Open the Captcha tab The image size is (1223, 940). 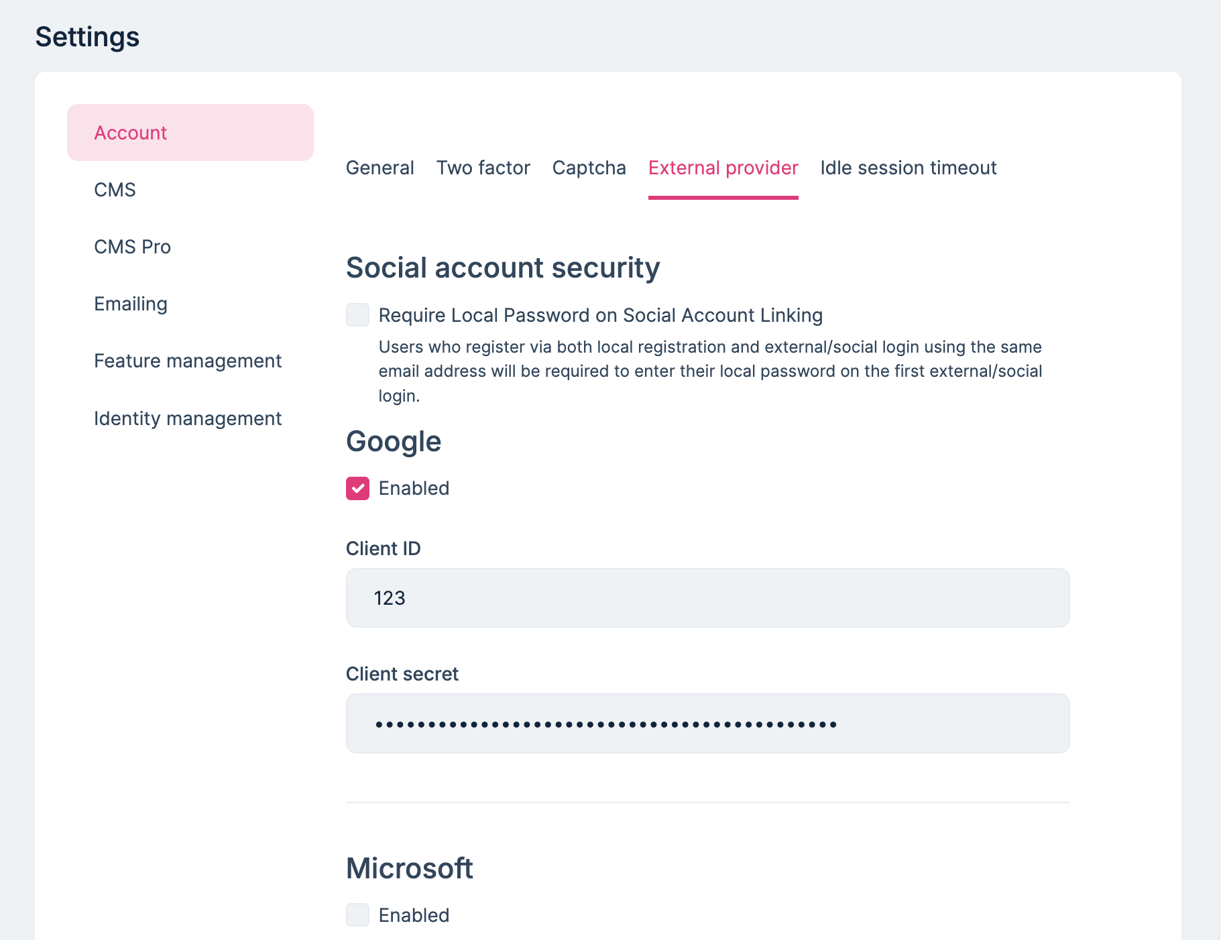(x=589, y=168)
